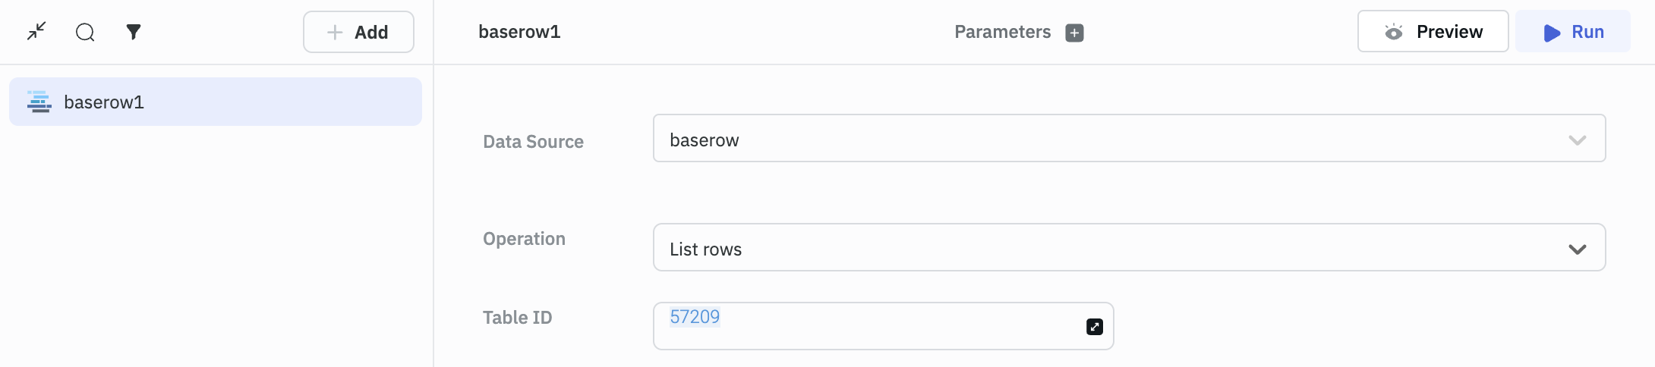Filter queries using the funnel icon

134,32
